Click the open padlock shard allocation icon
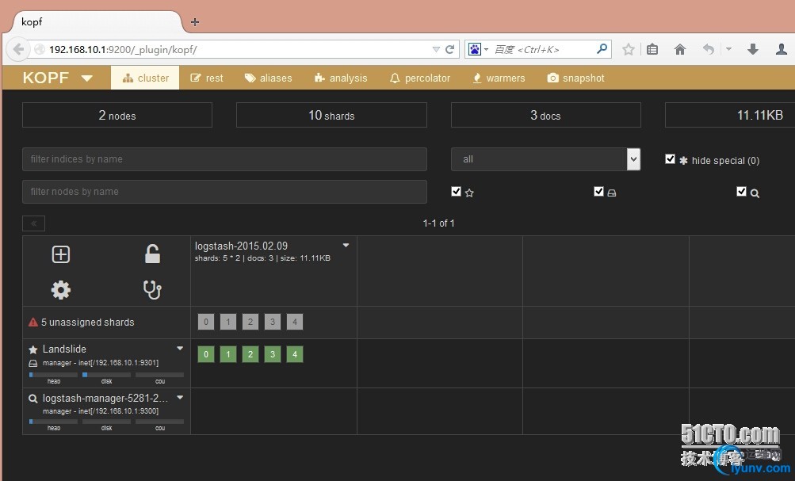 click(152, 254)
